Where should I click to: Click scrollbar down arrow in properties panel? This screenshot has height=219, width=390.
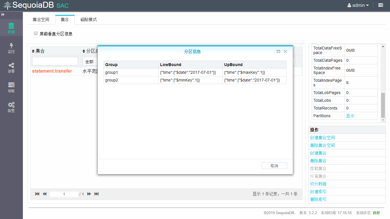tap(383, 120)
